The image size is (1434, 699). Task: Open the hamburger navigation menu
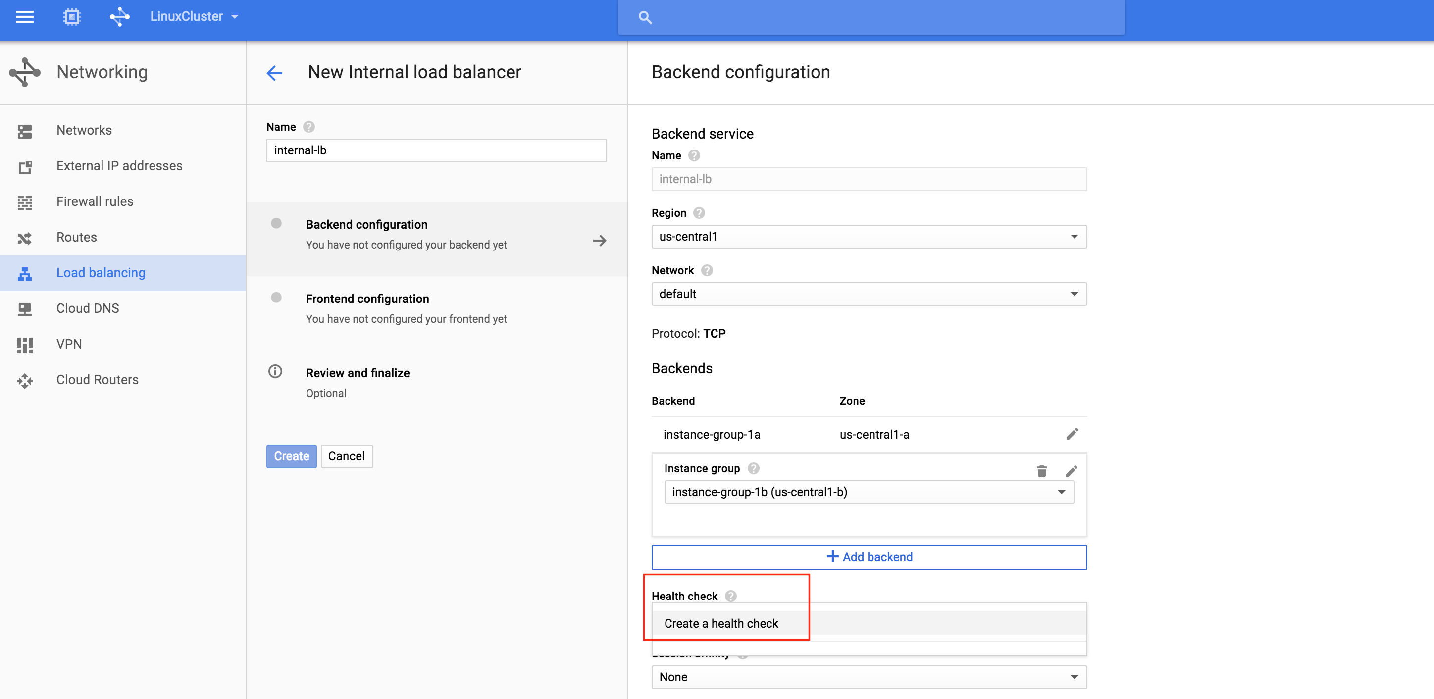tap(24, 17)
